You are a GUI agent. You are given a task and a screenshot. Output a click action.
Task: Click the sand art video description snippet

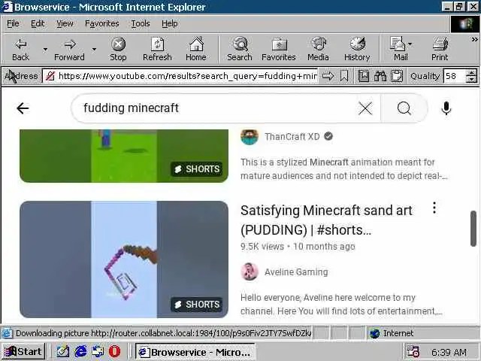341,304
